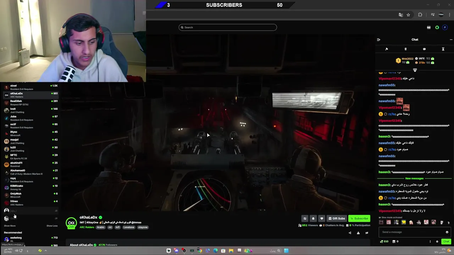The image size is (454, 255).
Task: Show hidden tray icons chevron
Action: [45, 251]
